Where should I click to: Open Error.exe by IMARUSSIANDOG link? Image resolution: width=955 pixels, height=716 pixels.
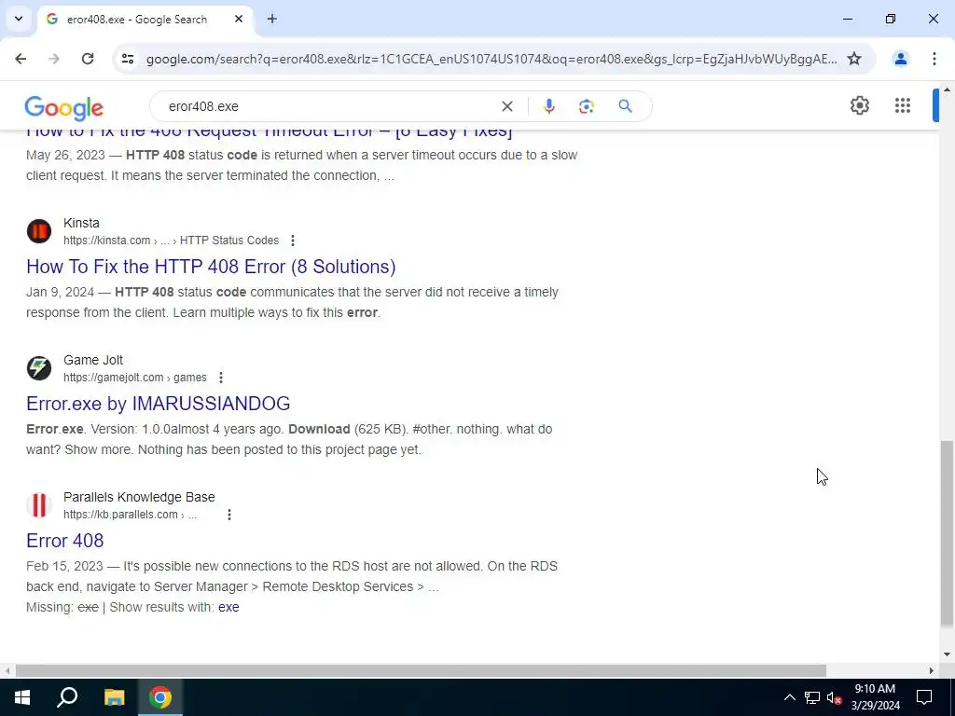[x=159, y=404]
